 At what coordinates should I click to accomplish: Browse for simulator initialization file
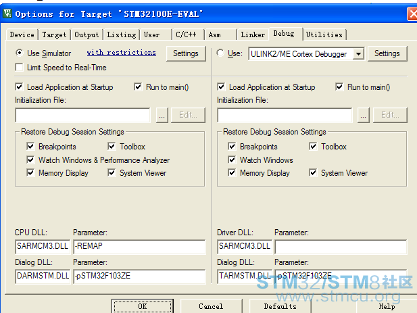pyautogui.click(x=162, y=115)
